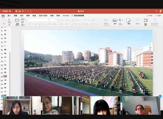Image resolution: width=163 pixels, height=119 pixels.
Task: Toggle the AutoSave switch in title bar
Action: pyautogui.click(x=11, y=11)
